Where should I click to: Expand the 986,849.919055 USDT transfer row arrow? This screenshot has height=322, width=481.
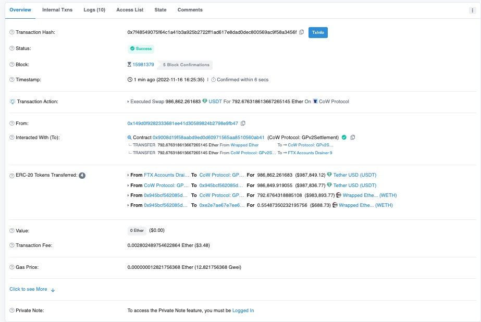tap(128, 185)
